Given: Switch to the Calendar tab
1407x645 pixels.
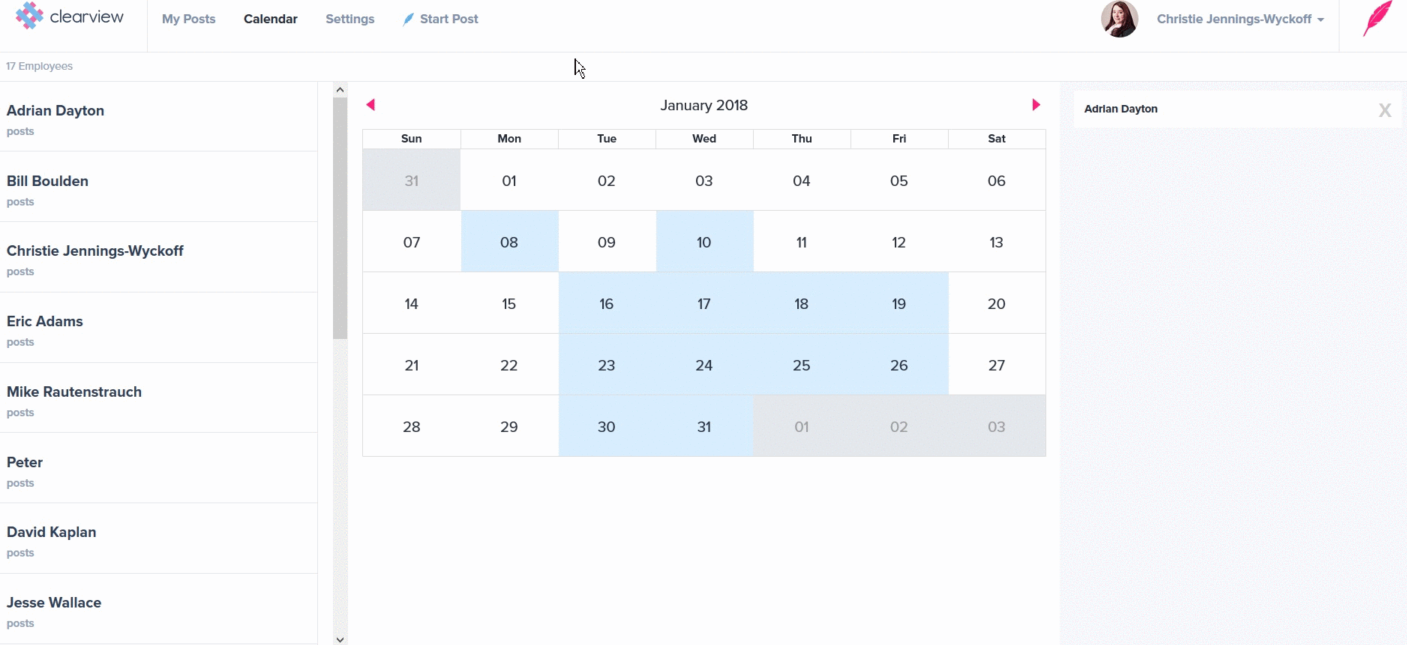Looking at the screenshot, I should 270,19.
